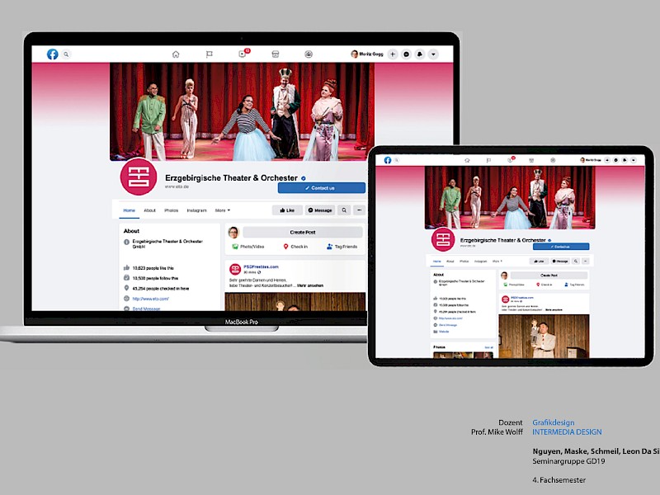Viewport: 660px width, 495px height.
Task: Choose Tag Friends on the laptop composer
Action: [x=342, y=247]
